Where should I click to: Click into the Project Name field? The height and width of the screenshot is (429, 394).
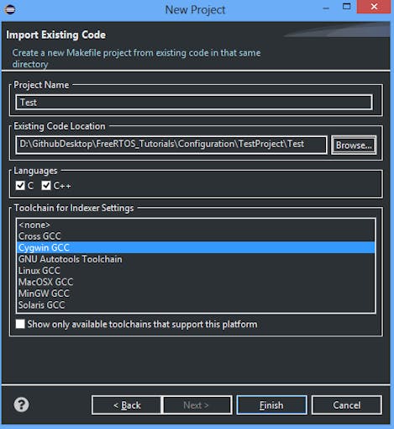(x=194, y=103)
